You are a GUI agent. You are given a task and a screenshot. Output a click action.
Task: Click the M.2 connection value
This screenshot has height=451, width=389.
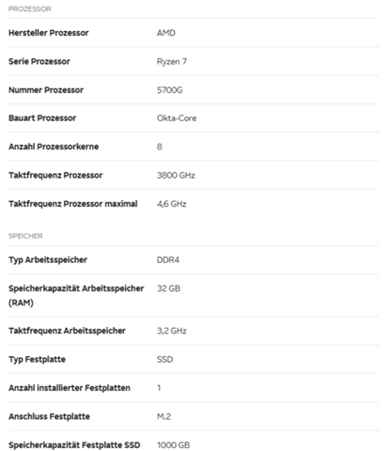click(x=163, y=416)
